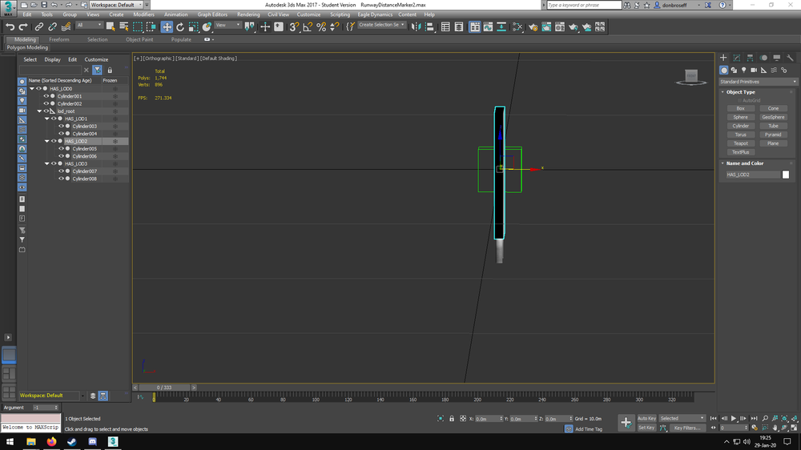Click the white object color swatch
This screenshot has height=450, width=801.
click(786, 174)
